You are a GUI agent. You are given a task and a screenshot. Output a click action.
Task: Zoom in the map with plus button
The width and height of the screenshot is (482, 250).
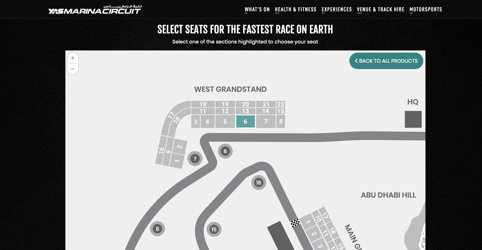tap(73, 58)
